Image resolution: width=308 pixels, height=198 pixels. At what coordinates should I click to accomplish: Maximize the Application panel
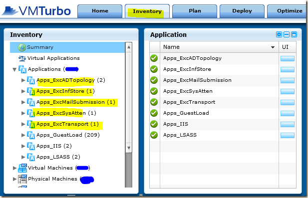(x=294, y=34)
